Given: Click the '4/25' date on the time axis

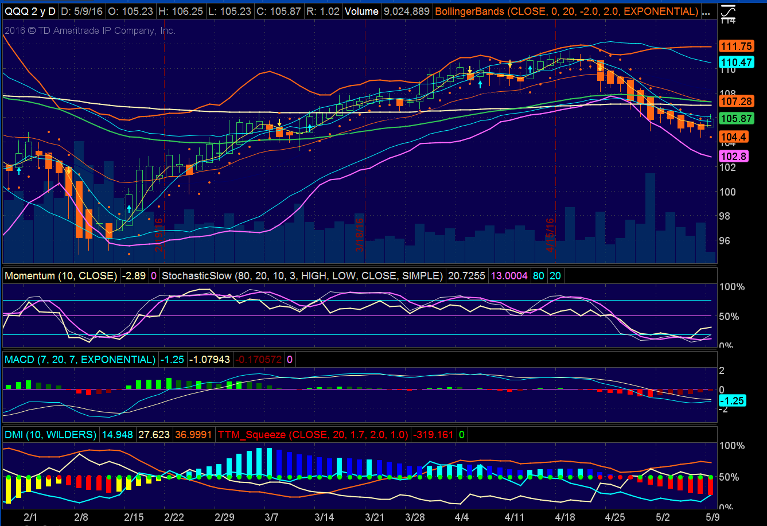Looking at the screenshot, I should point(615,517).
